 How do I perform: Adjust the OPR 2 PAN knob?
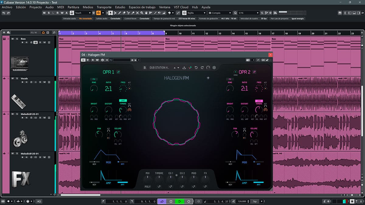click(235, 135)
